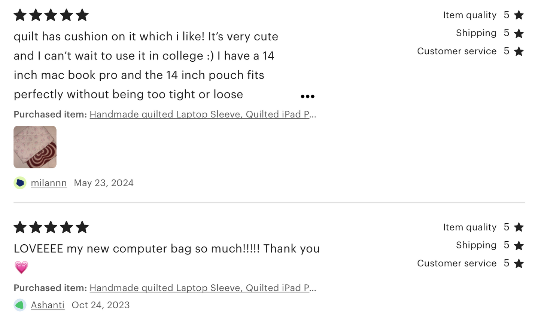Open purchased item link in milannn's review
The height and width of the screenshot is (315, 541).
point(203,114)
